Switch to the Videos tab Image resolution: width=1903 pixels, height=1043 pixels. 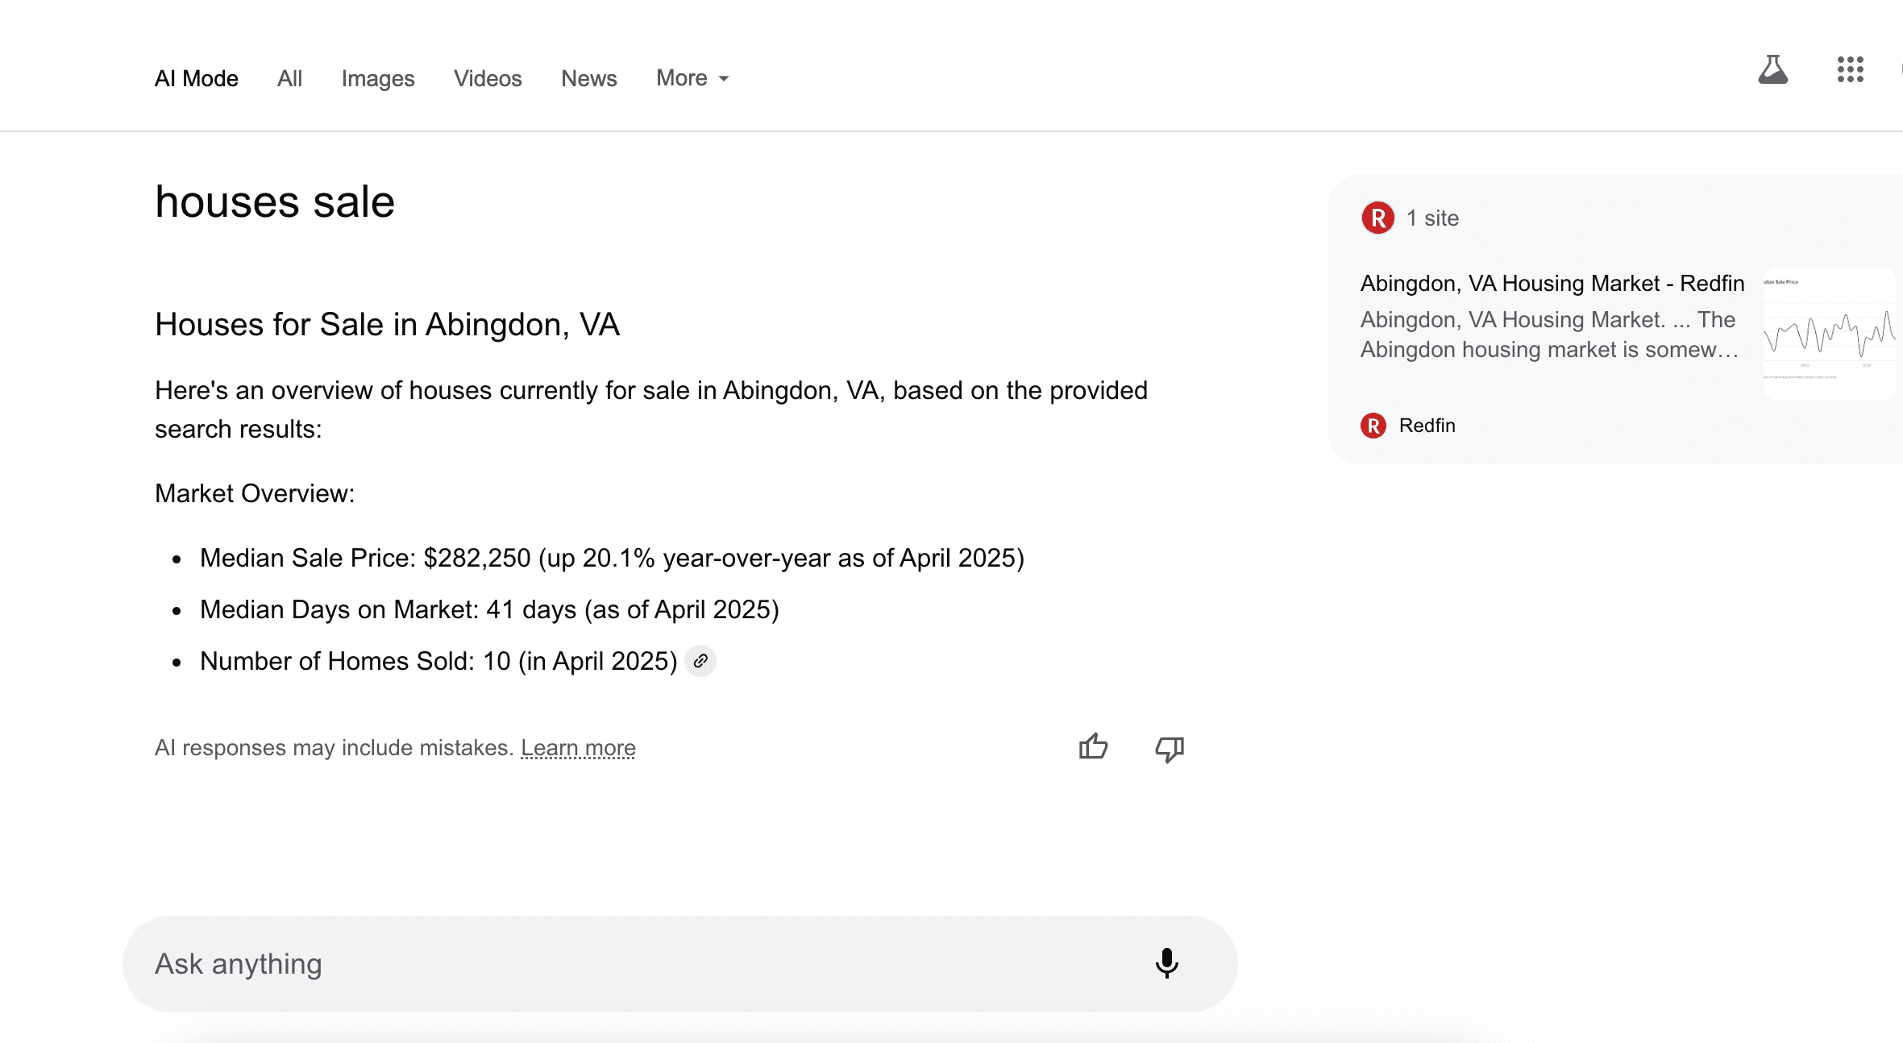click(x=487, y=77)
